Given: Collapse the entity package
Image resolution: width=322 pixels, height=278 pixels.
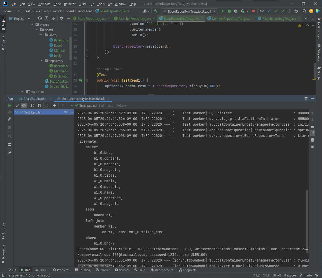Looking at the screenshot, I should (x=41, y=35).
